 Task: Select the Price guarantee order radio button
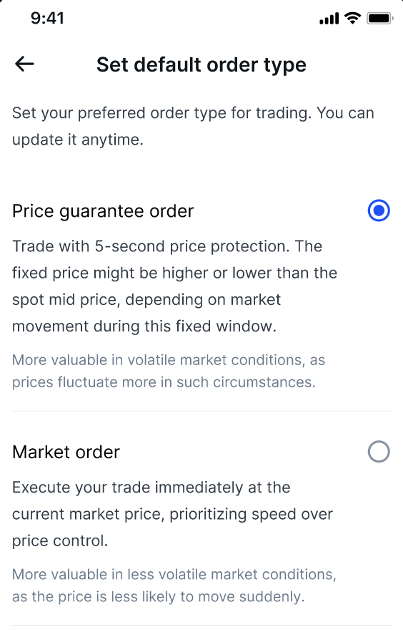(379, 210)
